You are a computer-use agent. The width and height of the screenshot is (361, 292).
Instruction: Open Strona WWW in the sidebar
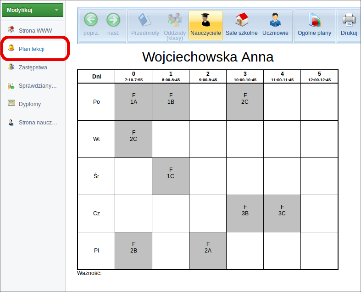tap(35, 30)
